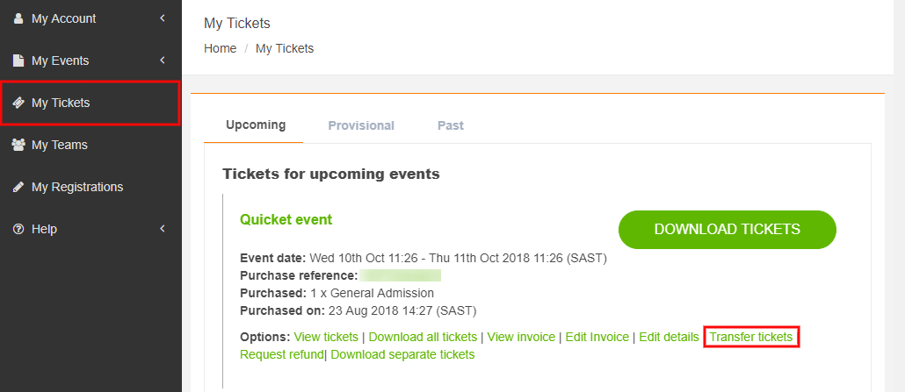
Task: Open the View invoice link
Action: pos(521,337)
